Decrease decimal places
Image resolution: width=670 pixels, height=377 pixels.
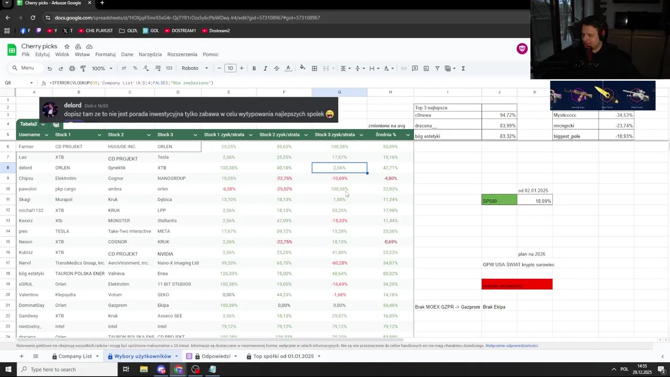click(x=146, y=68)
